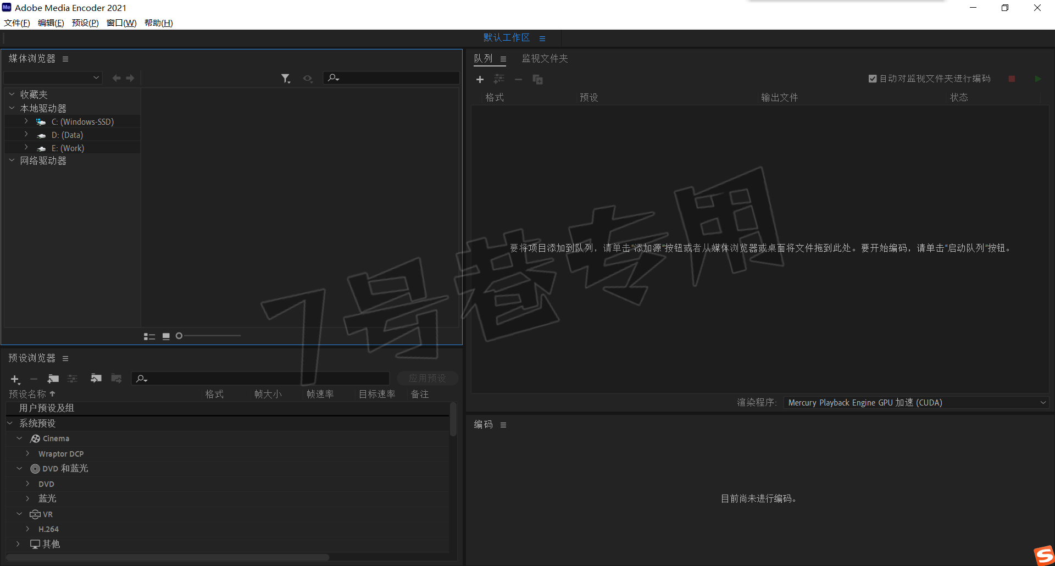Screen dimensions: 1055x566
Task: Expand the H.264 preset group under VR
Action: click(x=27, y=529)
